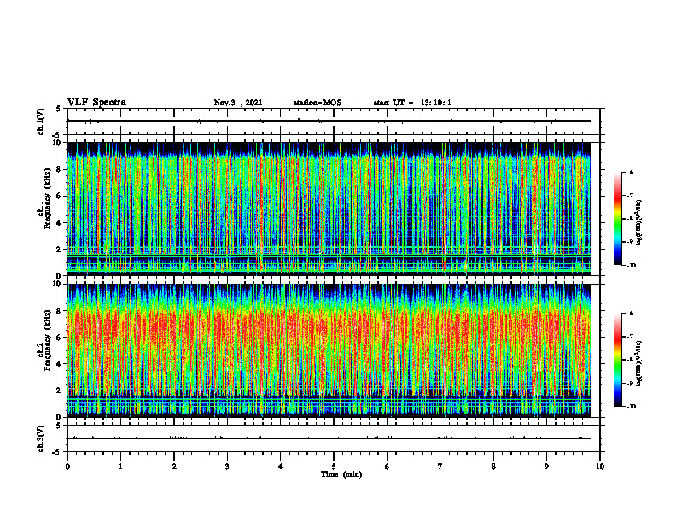Click time axis tick label "3"
Image resolution: width=676 pixels, height=523 pixels.
pos(227,467)
